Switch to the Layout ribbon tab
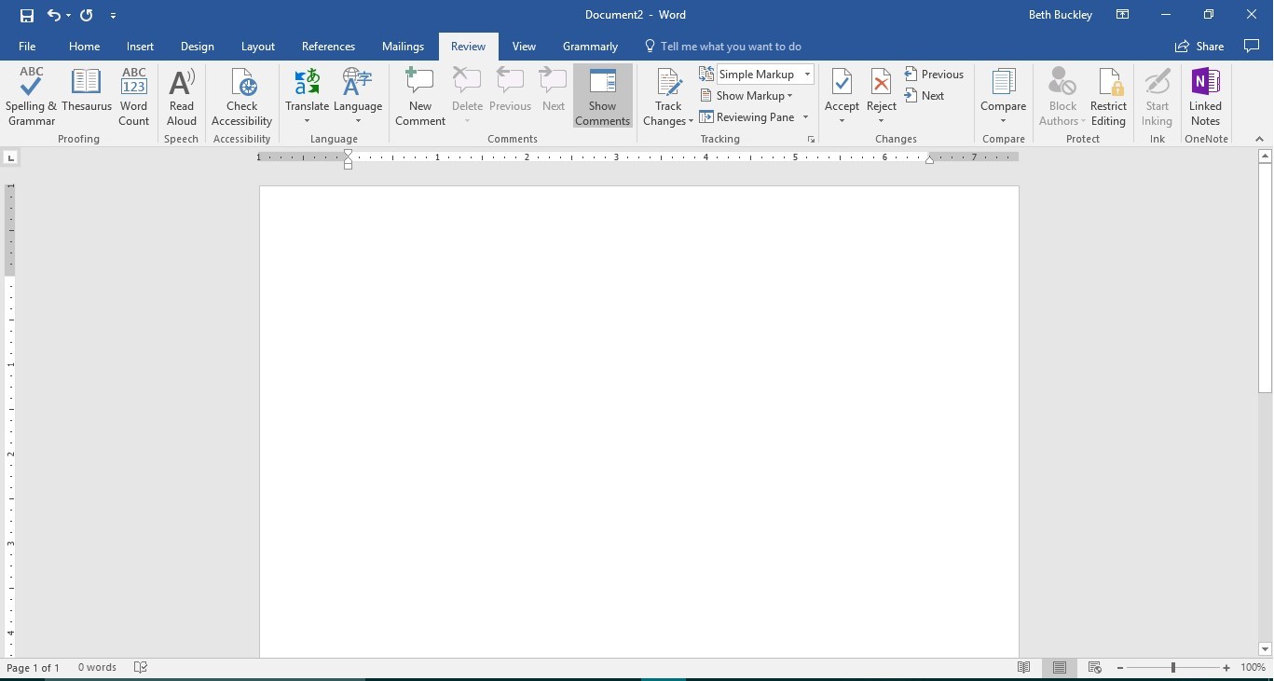 [x=258, y=47]
